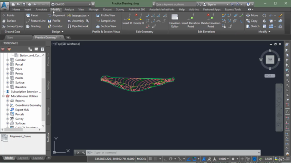
Task: Click Sign In button
Action: tap(210, 4)
